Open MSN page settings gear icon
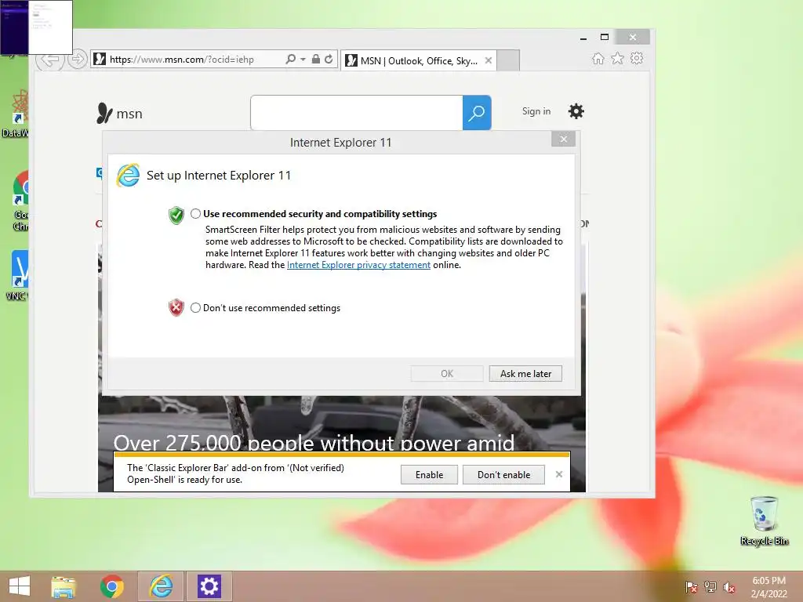 (x=576, y=111)
